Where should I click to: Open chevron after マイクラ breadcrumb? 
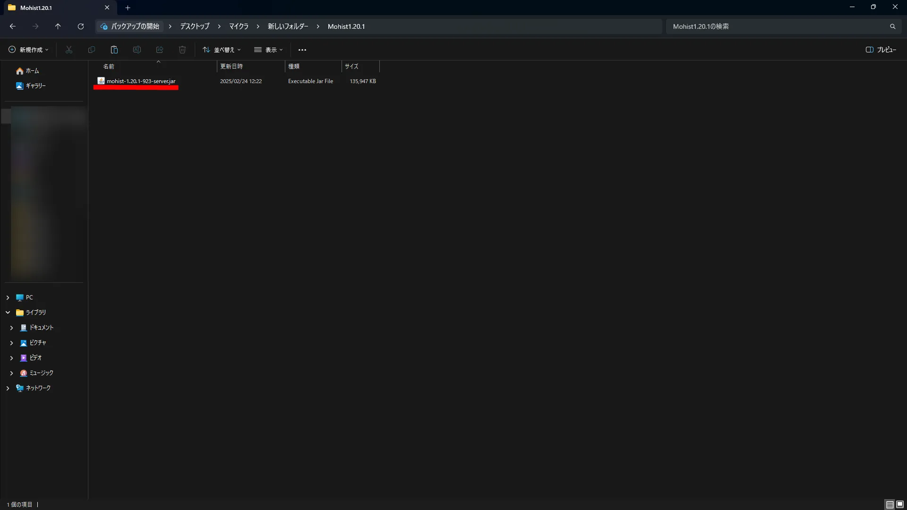(x=258, y=26)
